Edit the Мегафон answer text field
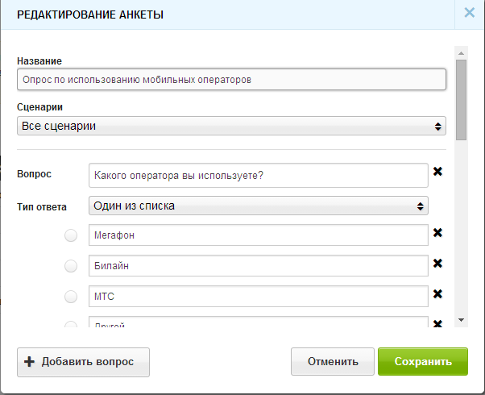The width and height of the screenshot is (485, 395). (258, 235)
